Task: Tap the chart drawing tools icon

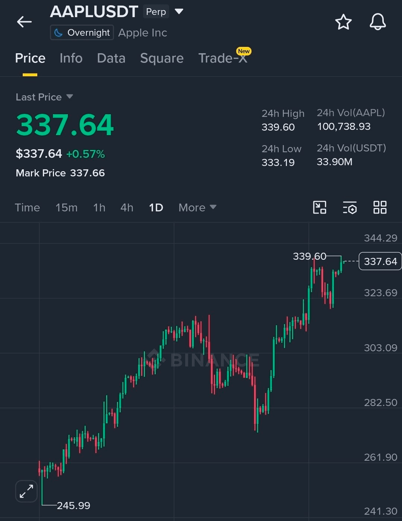Action: pyautogui.click(x=320, y=207)
